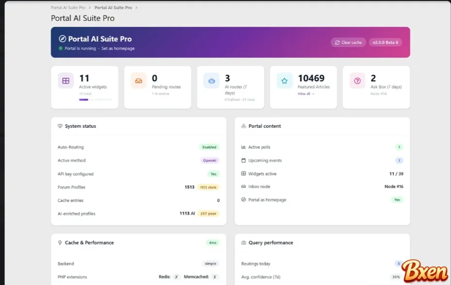Click the Widgets active grid icon
The height and width of the screenshot is (285, 451).
[x=243, y=174]
